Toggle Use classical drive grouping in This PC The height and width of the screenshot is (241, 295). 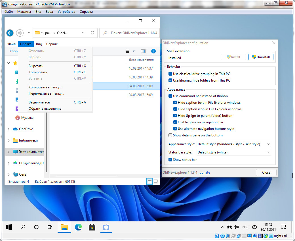coord(170,74)
